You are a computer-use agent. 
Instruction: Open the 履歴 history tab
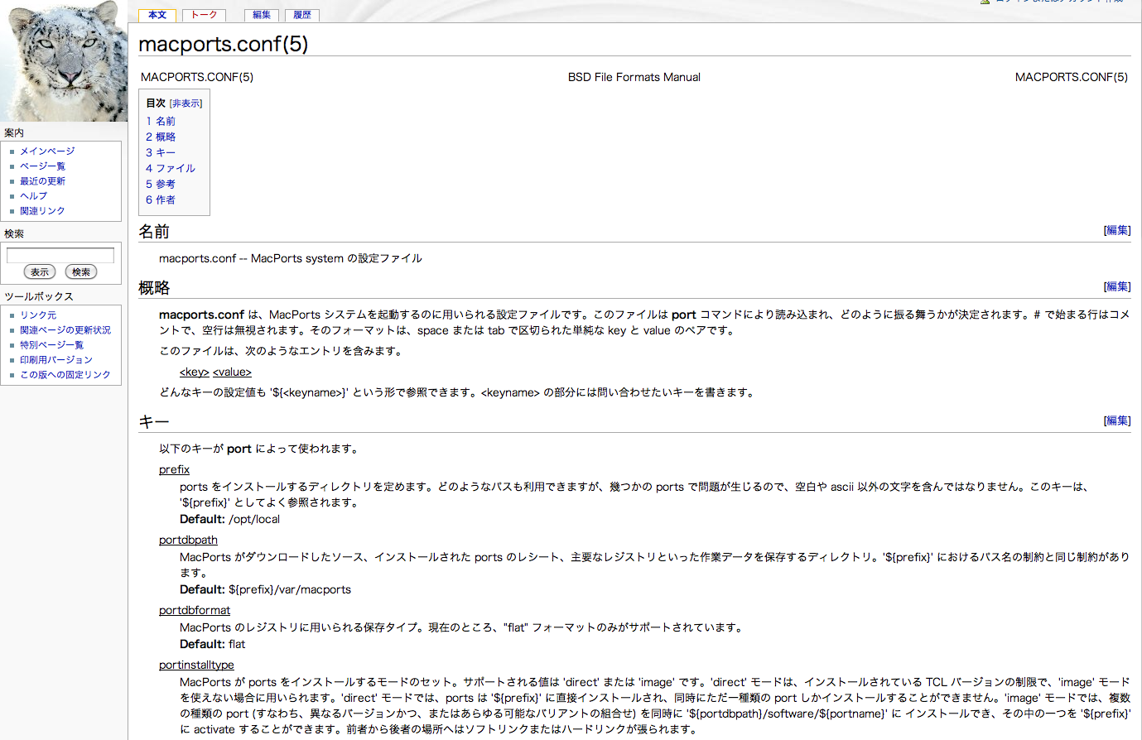coord(302,15)
